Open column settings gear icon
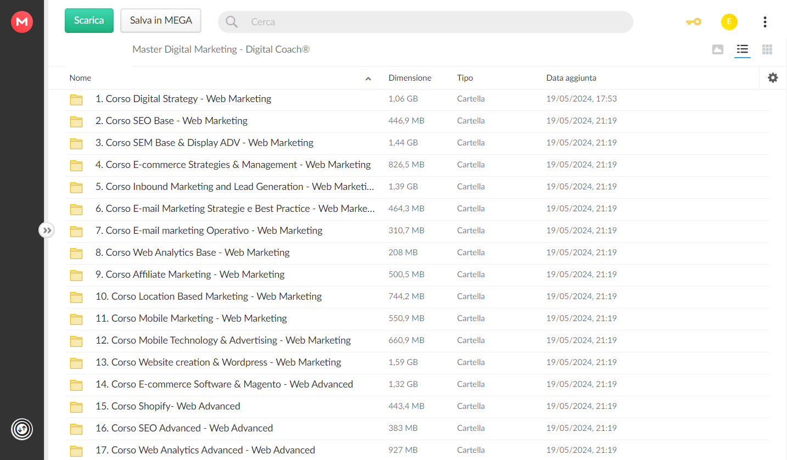Image resolution: width=787 pixels, height=460 pixels. tap(773, 78)
